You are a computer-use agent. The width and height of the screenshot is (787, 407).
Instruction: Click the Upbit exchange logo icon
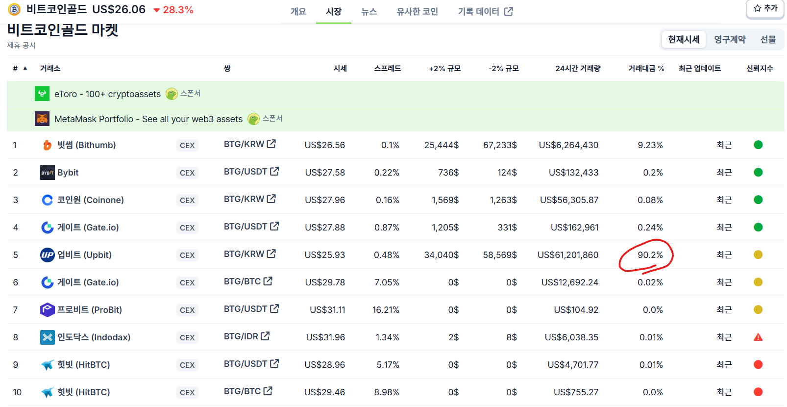click(47, 255)
